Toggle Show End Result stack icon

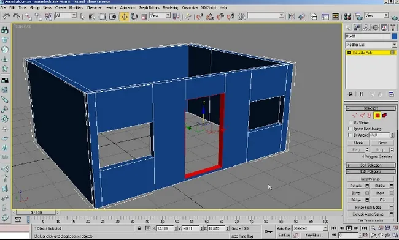click(x=361, y=94)
